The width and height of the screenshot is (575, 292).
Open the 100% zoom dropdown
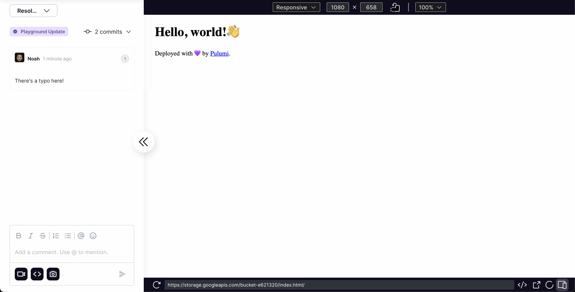pyautogui.click(x=430, y=7)
